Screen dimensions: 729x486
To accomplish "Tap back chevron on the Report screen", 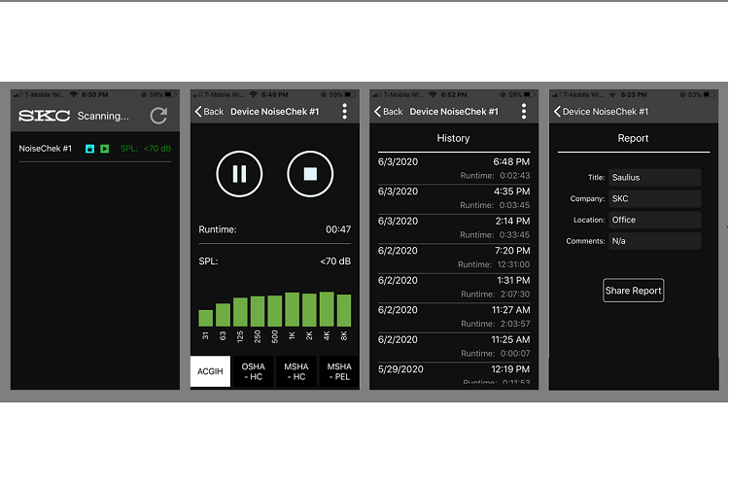I will tap(558, 112).
